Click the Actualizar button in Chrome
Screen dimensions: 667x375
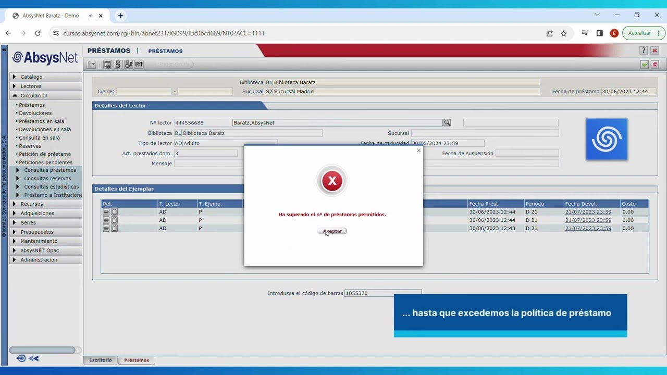[x=643, y=33]
